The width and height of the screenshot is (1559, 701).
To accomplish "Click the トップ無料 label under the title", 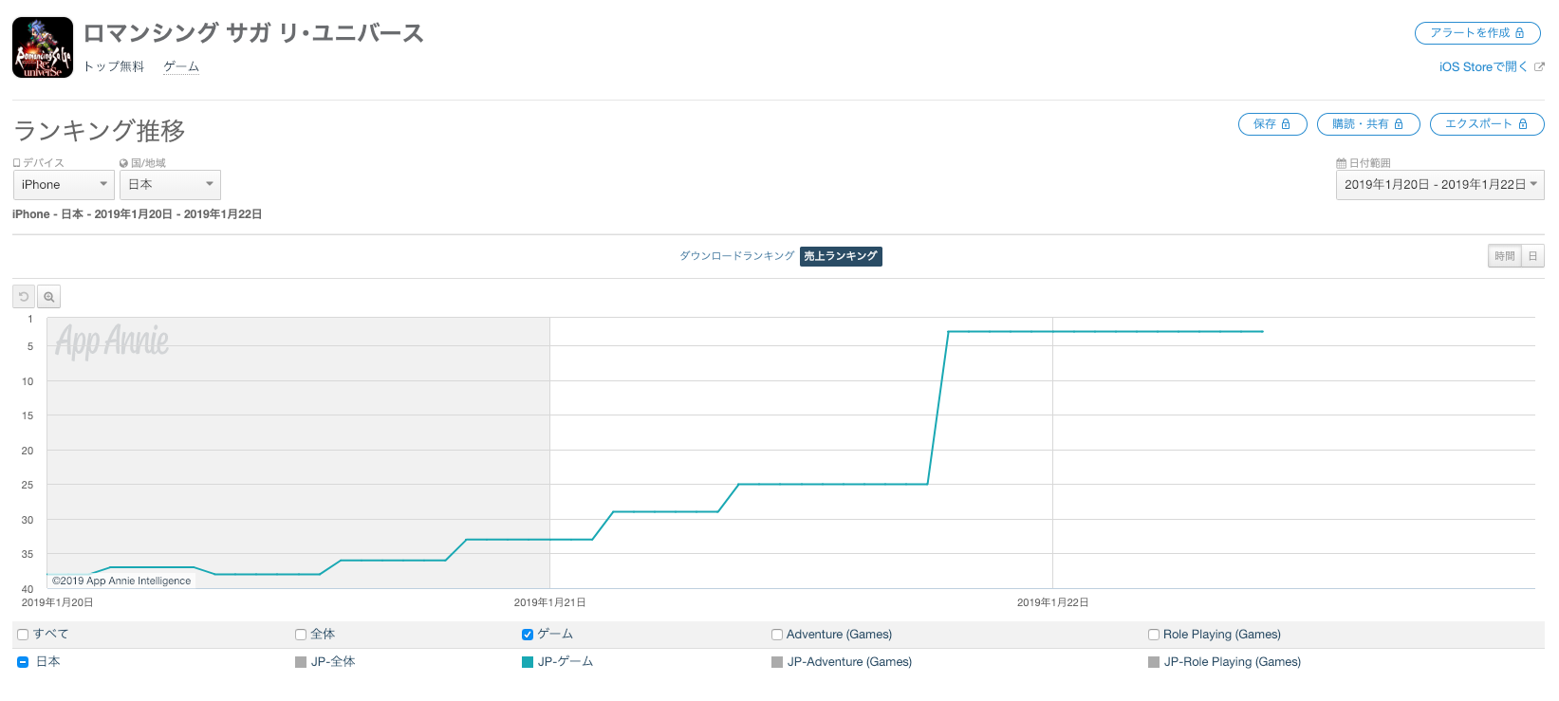I will click(x=114, y=66).
